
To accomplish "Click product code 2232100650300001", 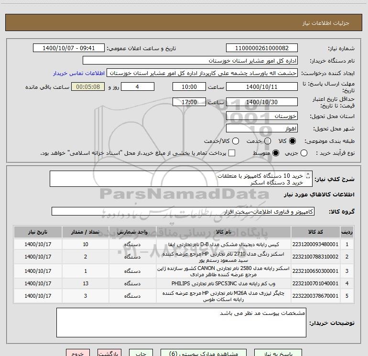I will coord(315,271).
